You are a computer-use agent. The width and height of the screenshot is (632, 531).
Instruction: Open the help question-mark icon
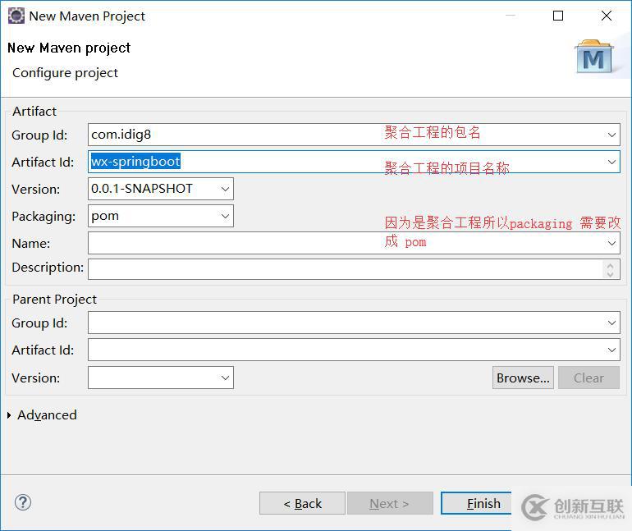[23, 502]
